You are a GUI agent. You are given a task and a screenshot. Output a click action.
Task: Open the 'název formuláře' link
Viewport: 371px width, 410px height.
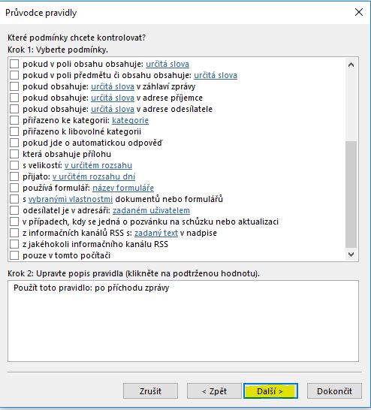[x=123, y=188]
